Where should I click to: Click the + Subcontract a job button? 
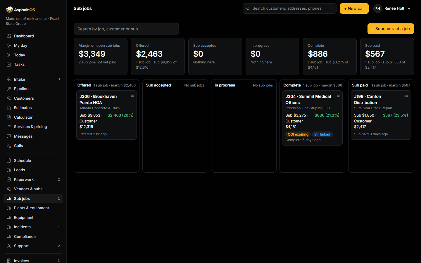pyautogui.click(x=391, y=29)
